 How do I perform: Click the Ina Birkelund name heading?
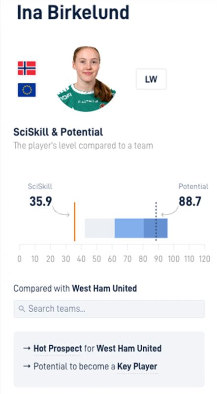73,12
